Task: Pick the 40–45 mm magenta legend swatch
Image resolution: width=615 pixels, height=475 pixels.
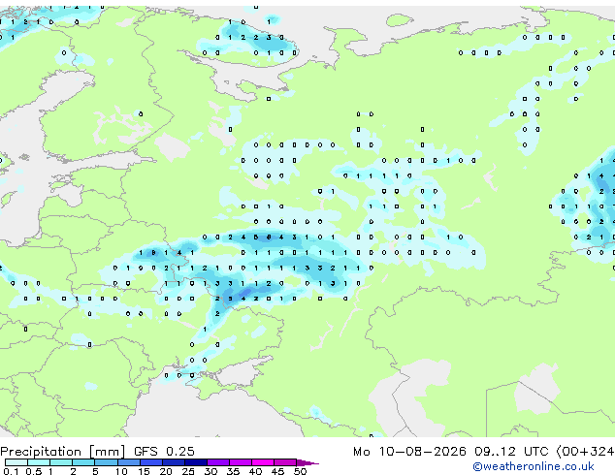Action: point(263,462)
